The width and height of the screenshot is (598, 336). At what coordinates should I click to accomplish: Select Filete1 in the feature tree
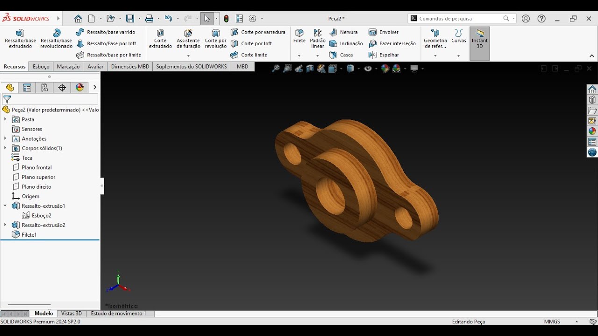24,235
